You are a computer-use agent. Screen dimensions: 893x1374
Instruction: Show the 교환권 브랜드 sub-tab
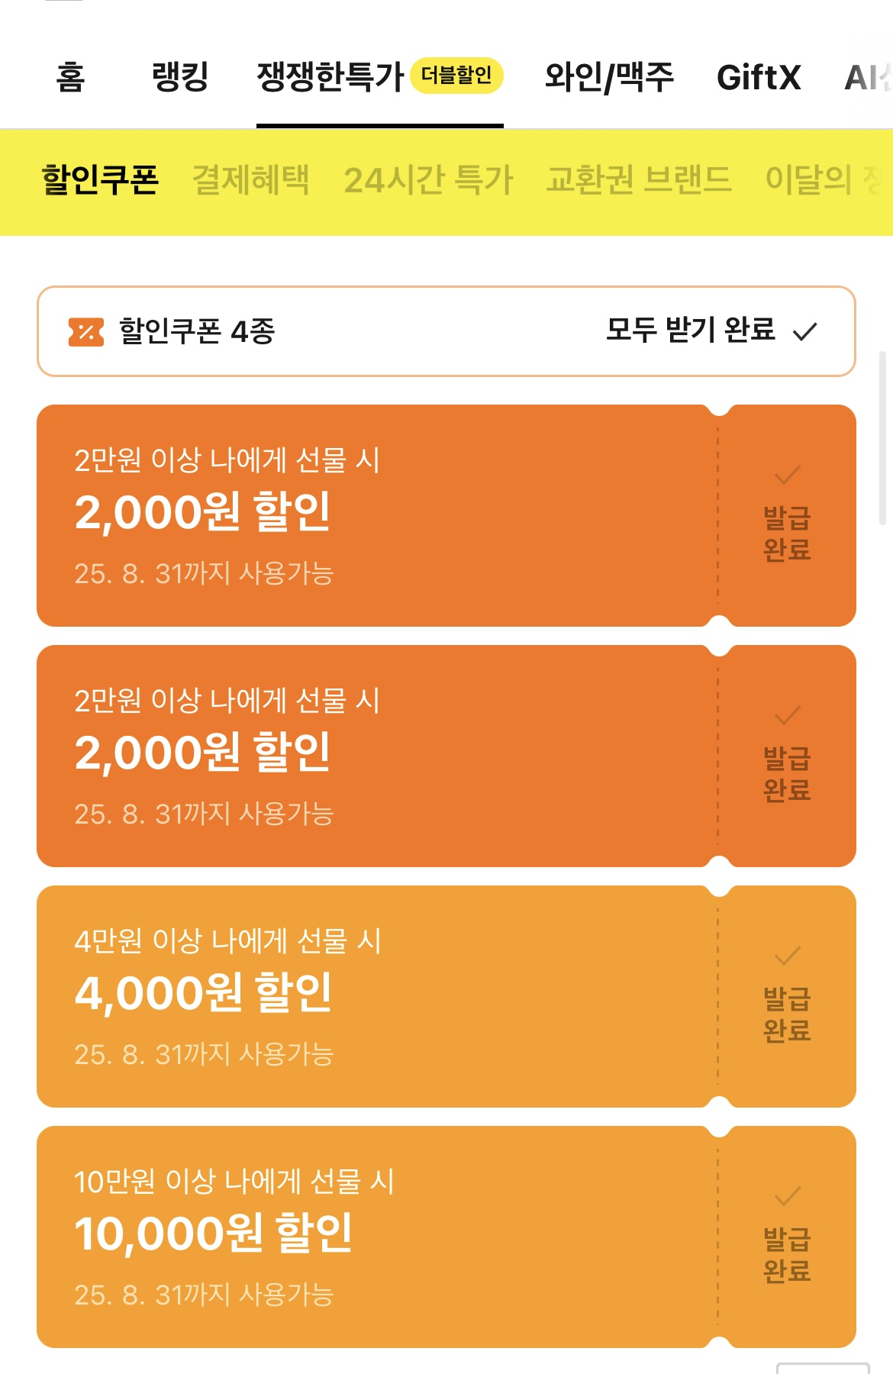[x=638, y=180]
